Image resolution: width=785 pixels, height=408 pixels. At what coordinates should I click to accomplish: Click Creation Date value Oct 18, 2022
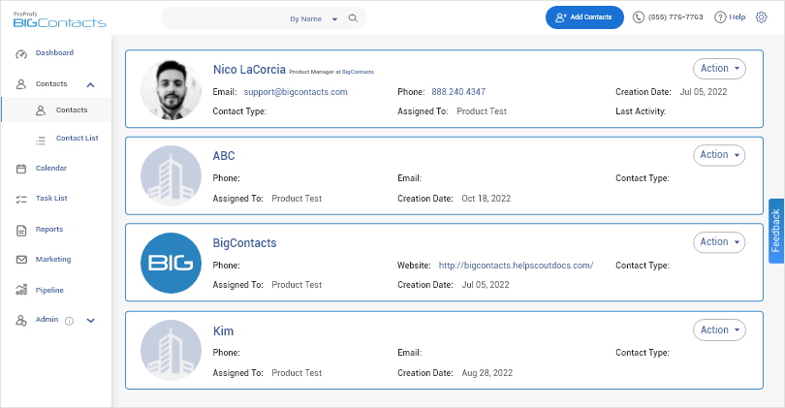pos(487,199)
